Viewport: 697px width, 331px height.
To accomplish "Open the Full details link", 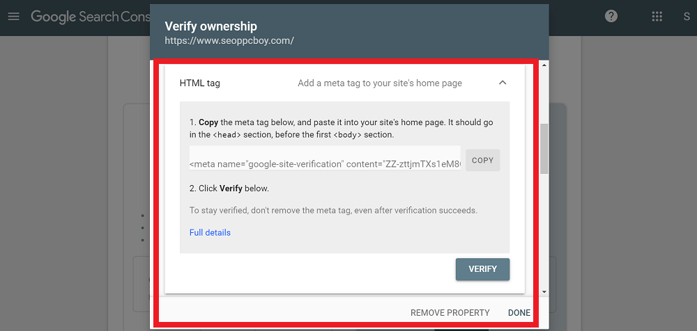I will [x=210, y=232].
